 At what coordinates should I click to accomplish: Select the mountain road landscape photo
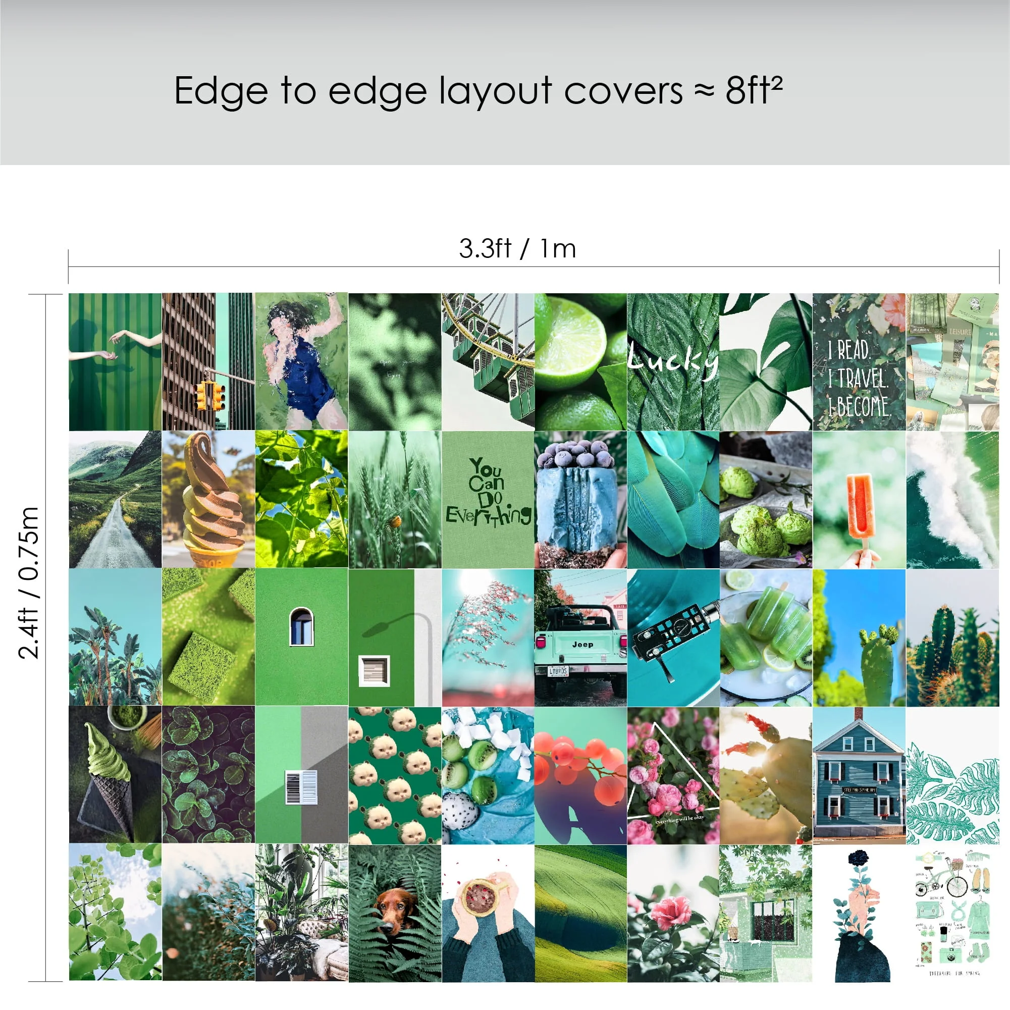pyautogui.click(x=115, y=500)
